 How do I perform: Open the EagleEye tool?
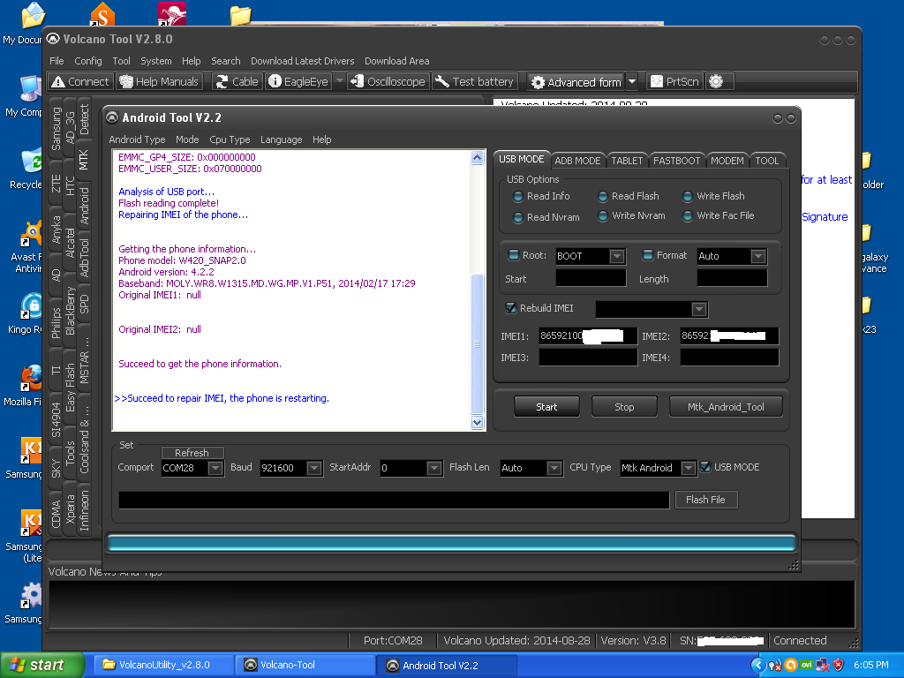pos(298,81)
